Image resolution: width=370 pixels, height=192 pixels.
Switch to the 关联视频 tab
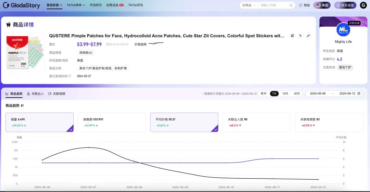[x=57, y=94]
